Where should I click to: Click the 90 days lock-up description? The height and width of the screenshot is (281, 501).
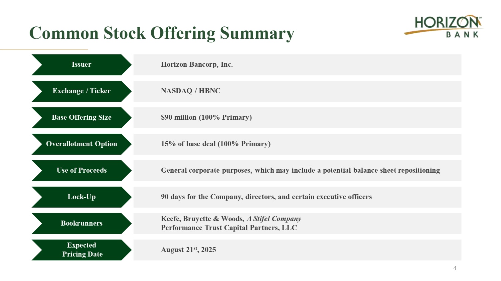tap(266, 197)
